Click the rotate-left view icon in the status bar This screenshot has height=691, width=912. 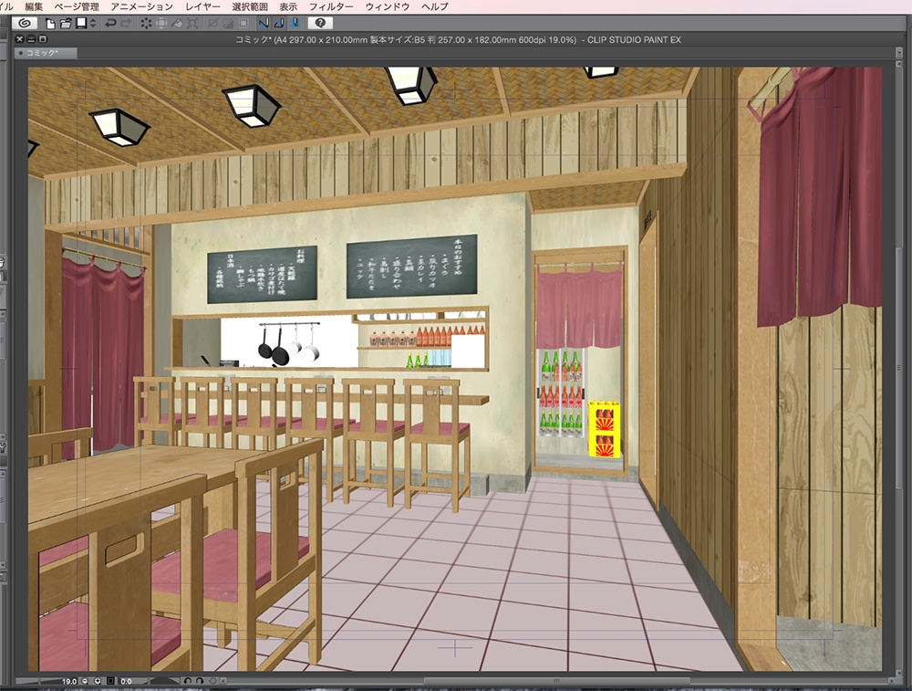click(188, 681)
